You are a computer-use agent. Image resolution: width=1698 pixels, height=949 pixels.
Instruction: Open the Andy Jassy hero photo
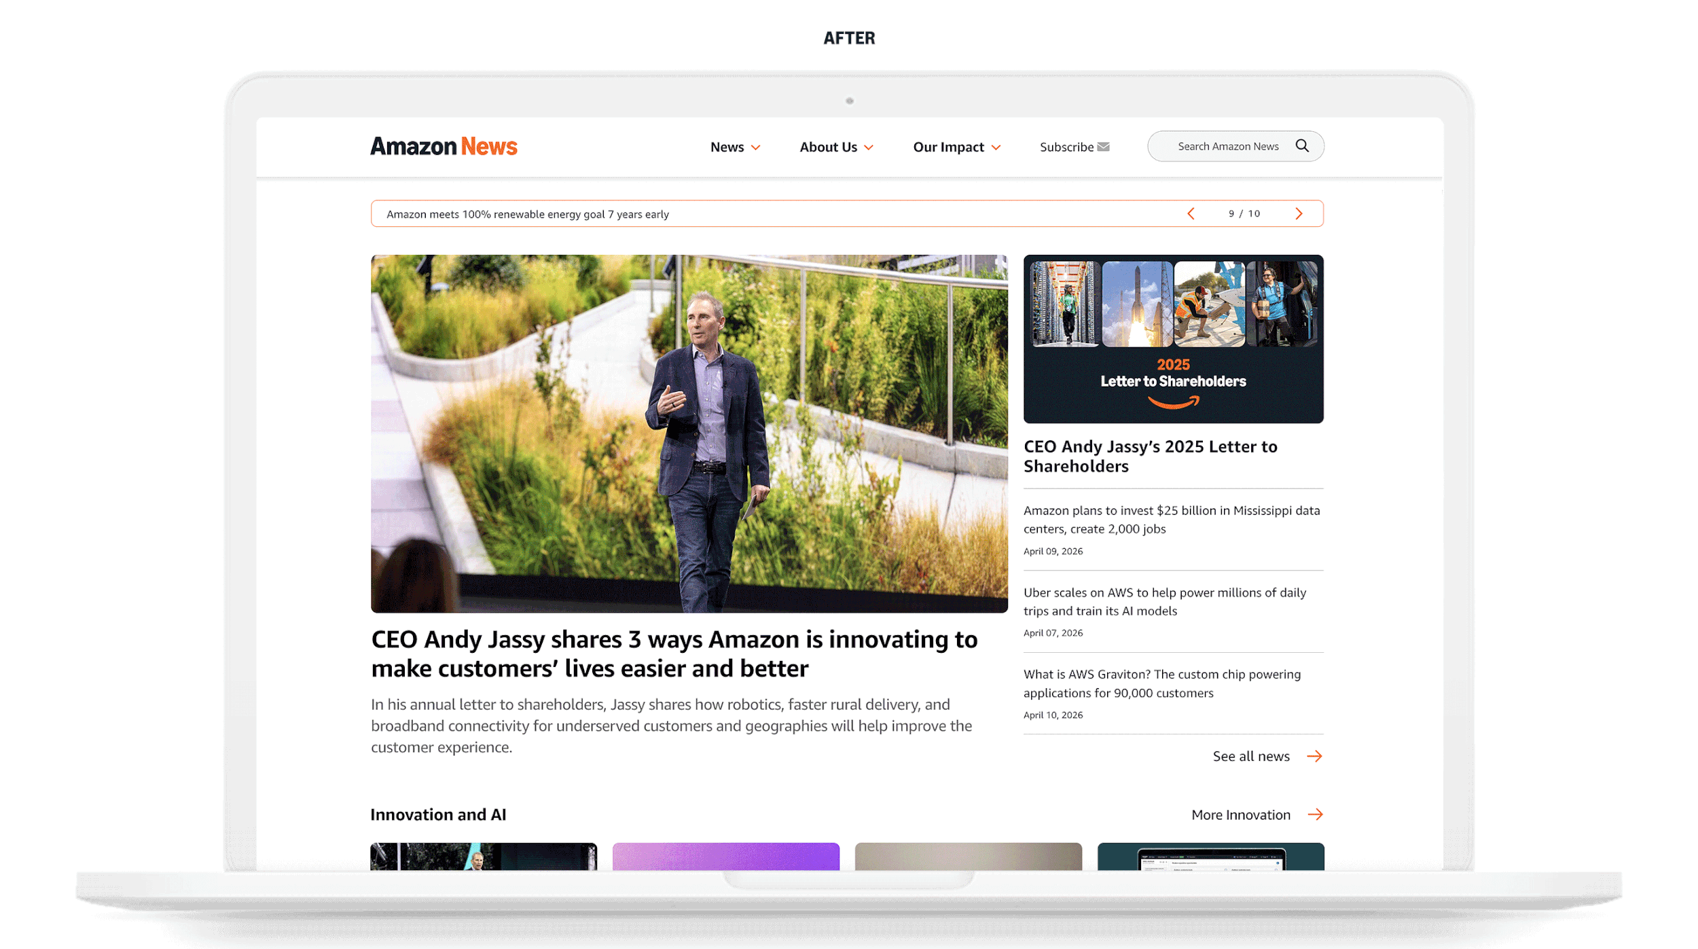pos(689,433)
